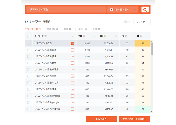Viewport: 176px width, 125px height.
Task: Open arrow icon for リスティング広告運用 row
Action: [x=73, y=76]
